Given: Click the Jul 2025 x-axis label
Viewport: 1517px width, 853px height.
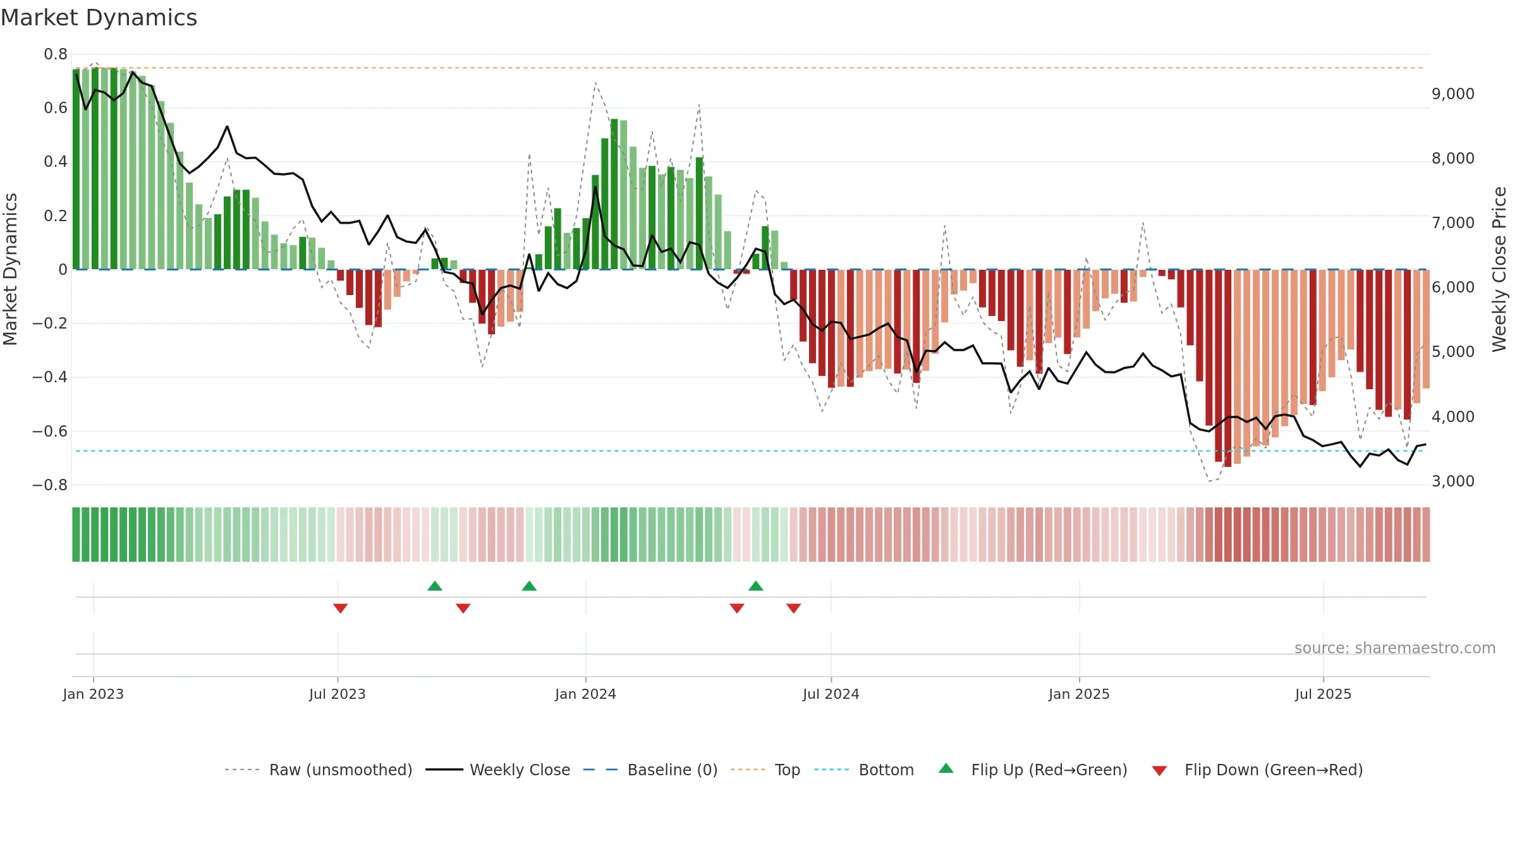Looking at the screenshot, I should tap(1324, 694).
